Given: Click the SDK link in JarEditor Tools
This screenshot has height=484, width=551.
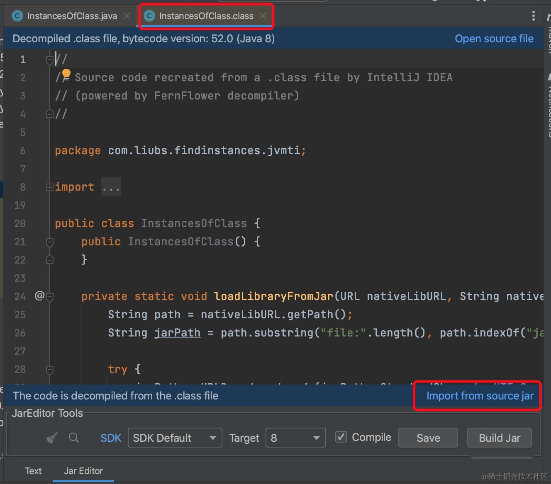Looking at the screenshot, I should click(111, 438).
